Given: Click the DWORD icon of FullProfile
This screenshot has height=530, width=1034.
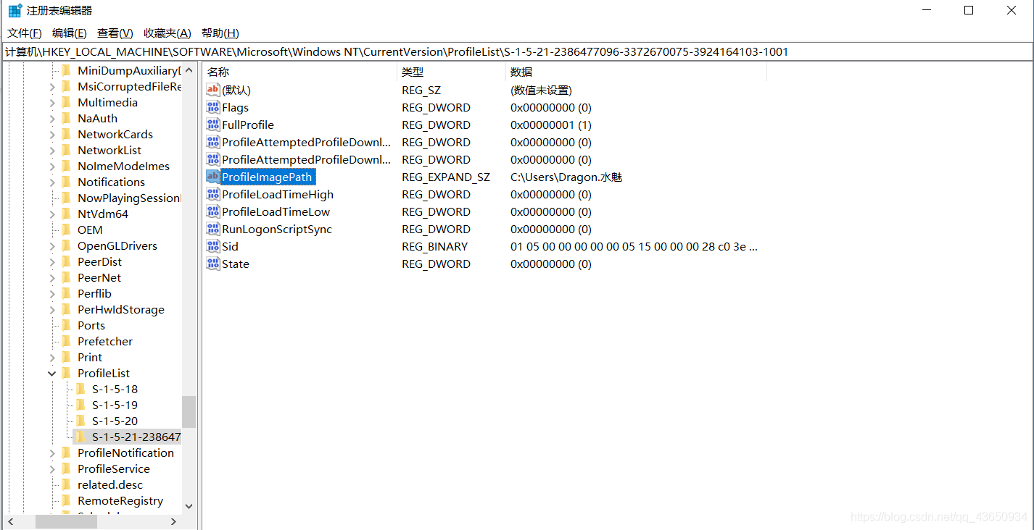Looking at the screenshot, I should click(213, 125).
